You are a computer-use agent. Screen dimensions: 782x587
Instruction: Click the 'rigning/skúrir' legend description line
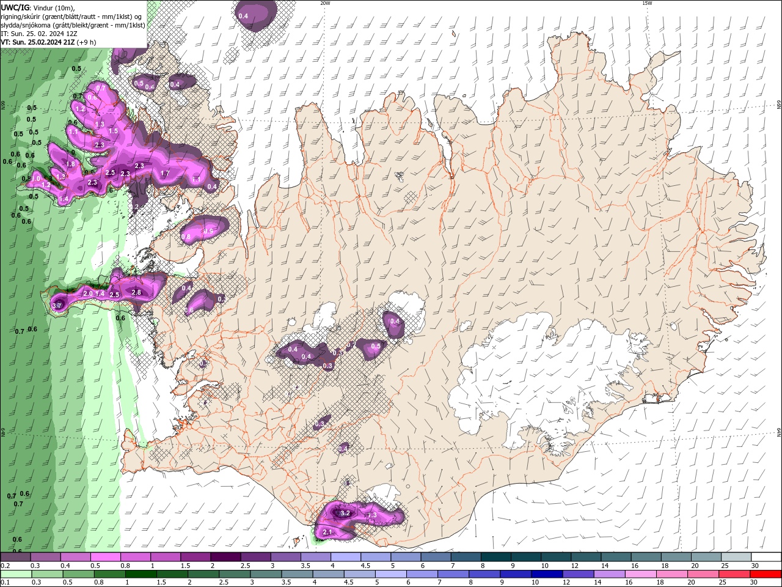coord(71,17)
